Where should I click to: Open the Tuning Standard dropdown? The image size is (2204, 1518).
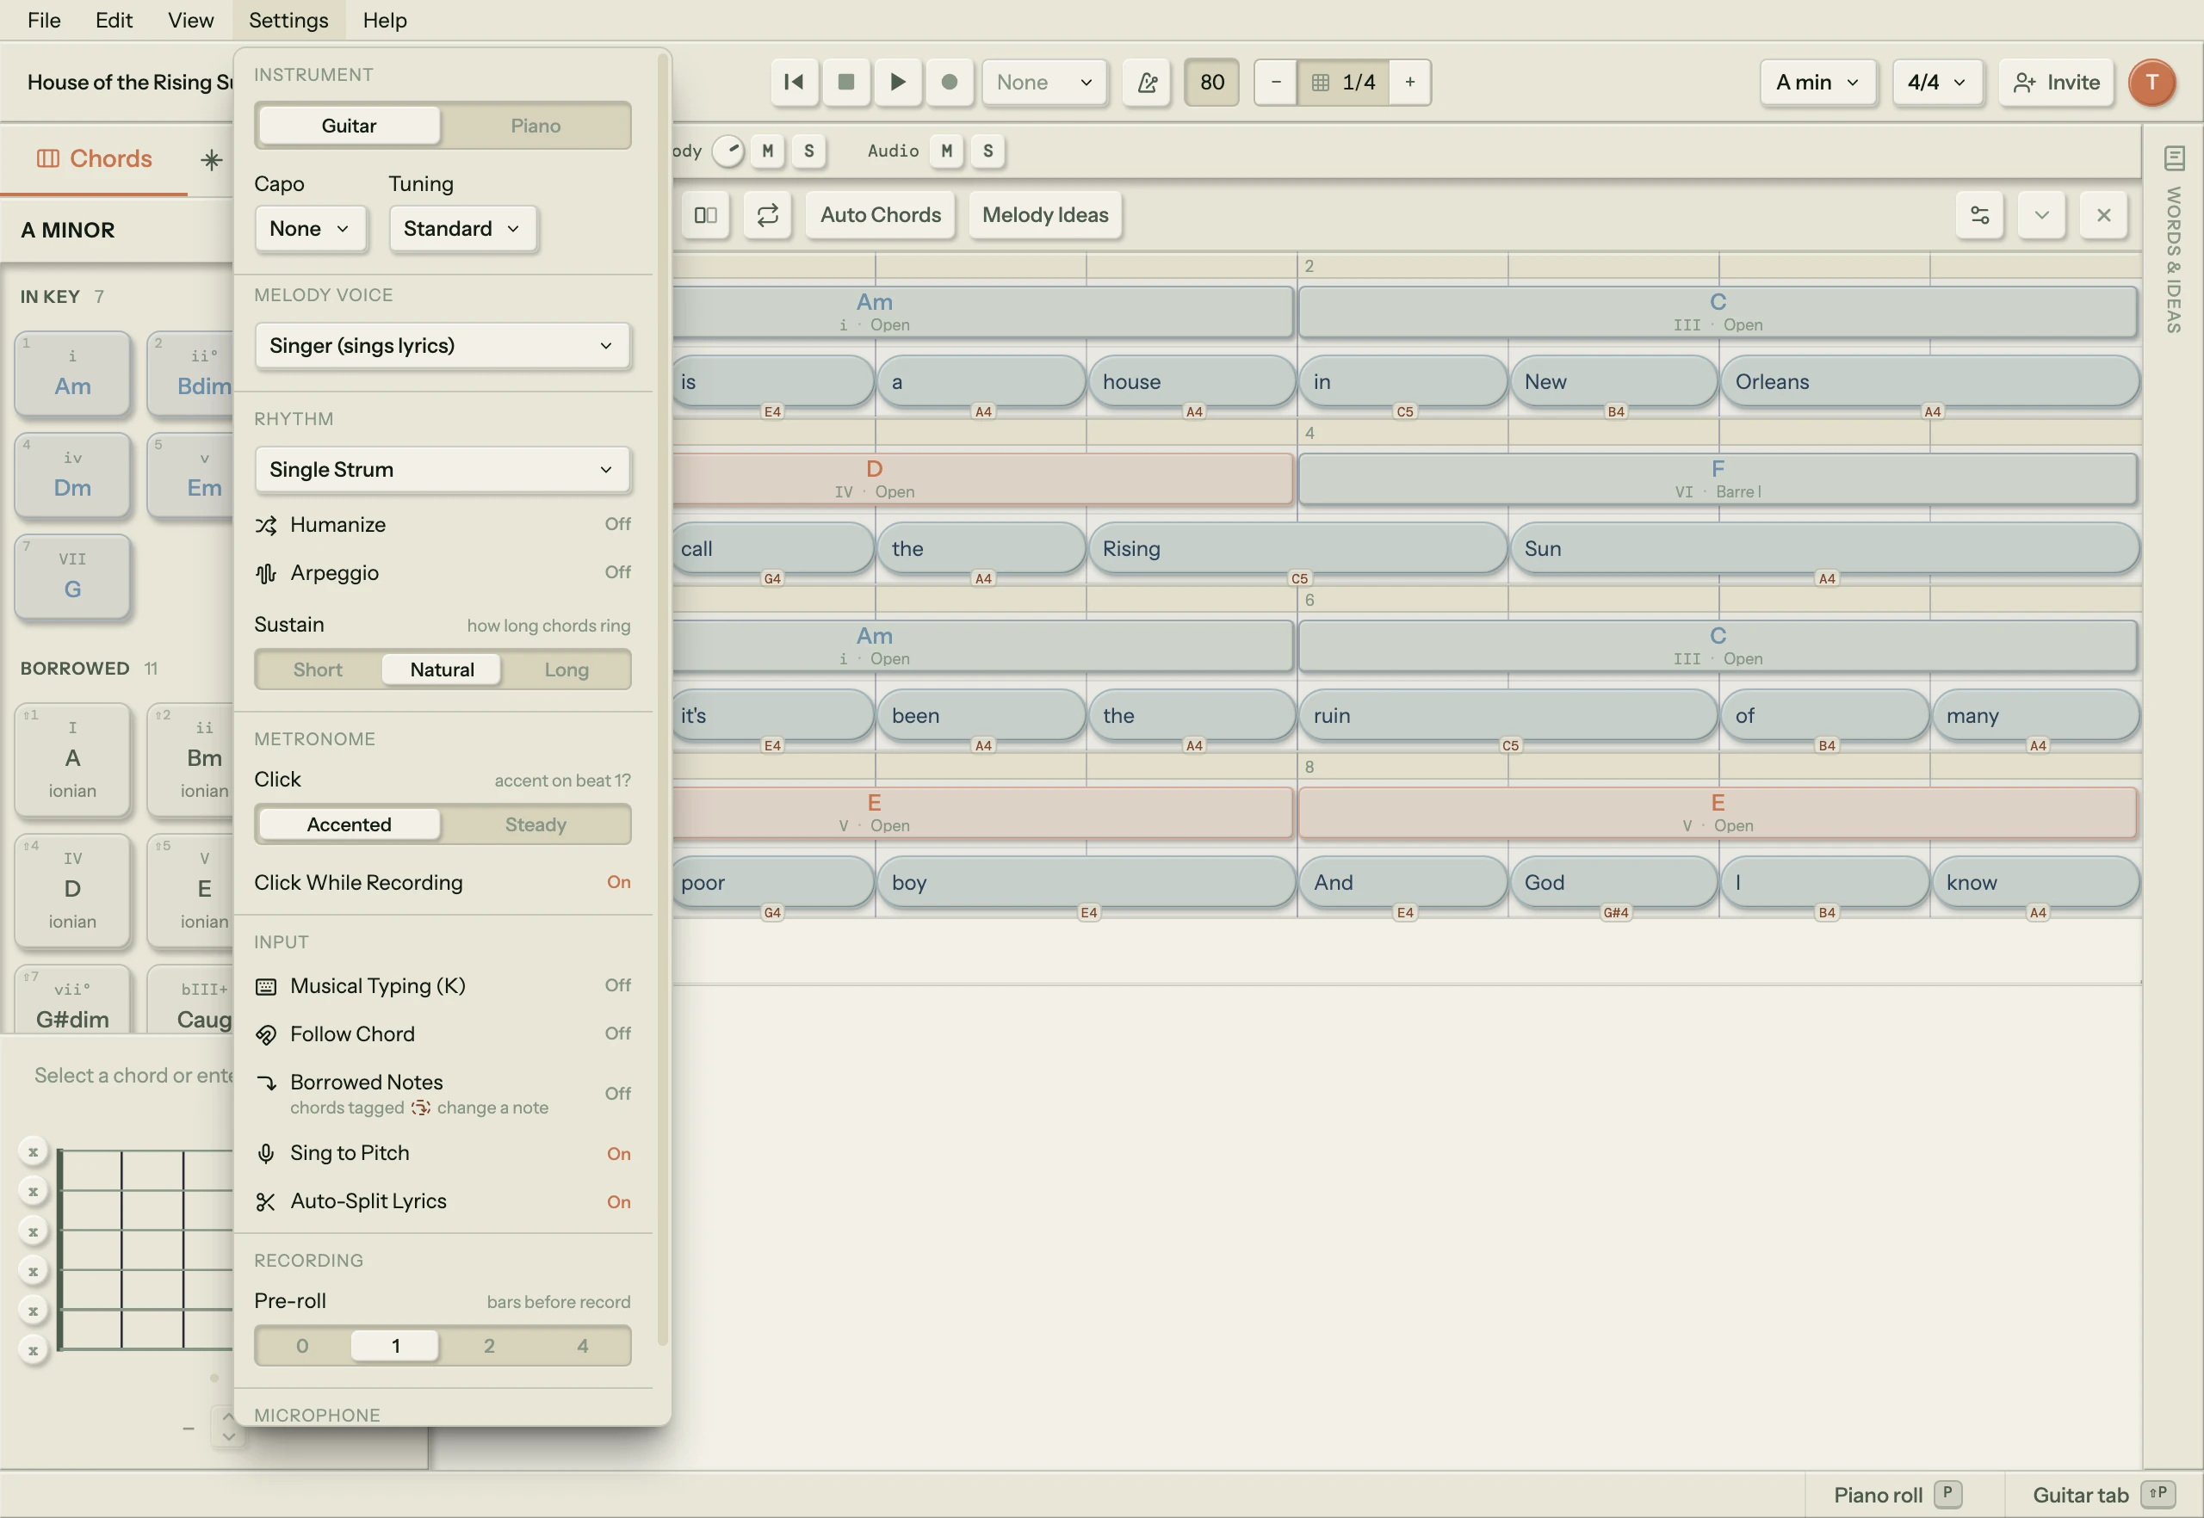pyautogui.click(x=462, y=228)
